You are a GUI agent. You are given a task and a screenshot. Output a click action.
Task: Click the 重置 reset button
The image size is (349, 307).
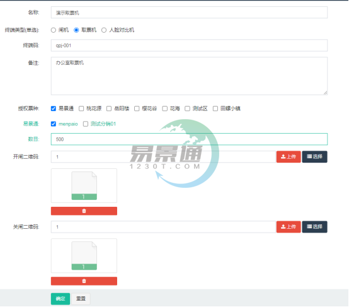coord(81,299)
